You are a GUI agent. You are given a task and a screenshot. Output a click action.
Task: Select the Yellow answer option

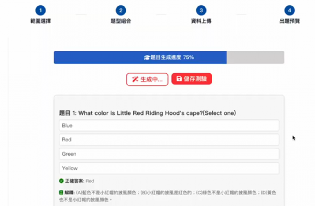(169, 168)
